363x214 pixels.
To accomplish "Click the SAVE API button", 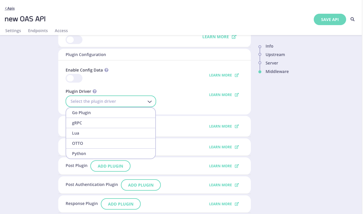I will [x=330, y=19].
